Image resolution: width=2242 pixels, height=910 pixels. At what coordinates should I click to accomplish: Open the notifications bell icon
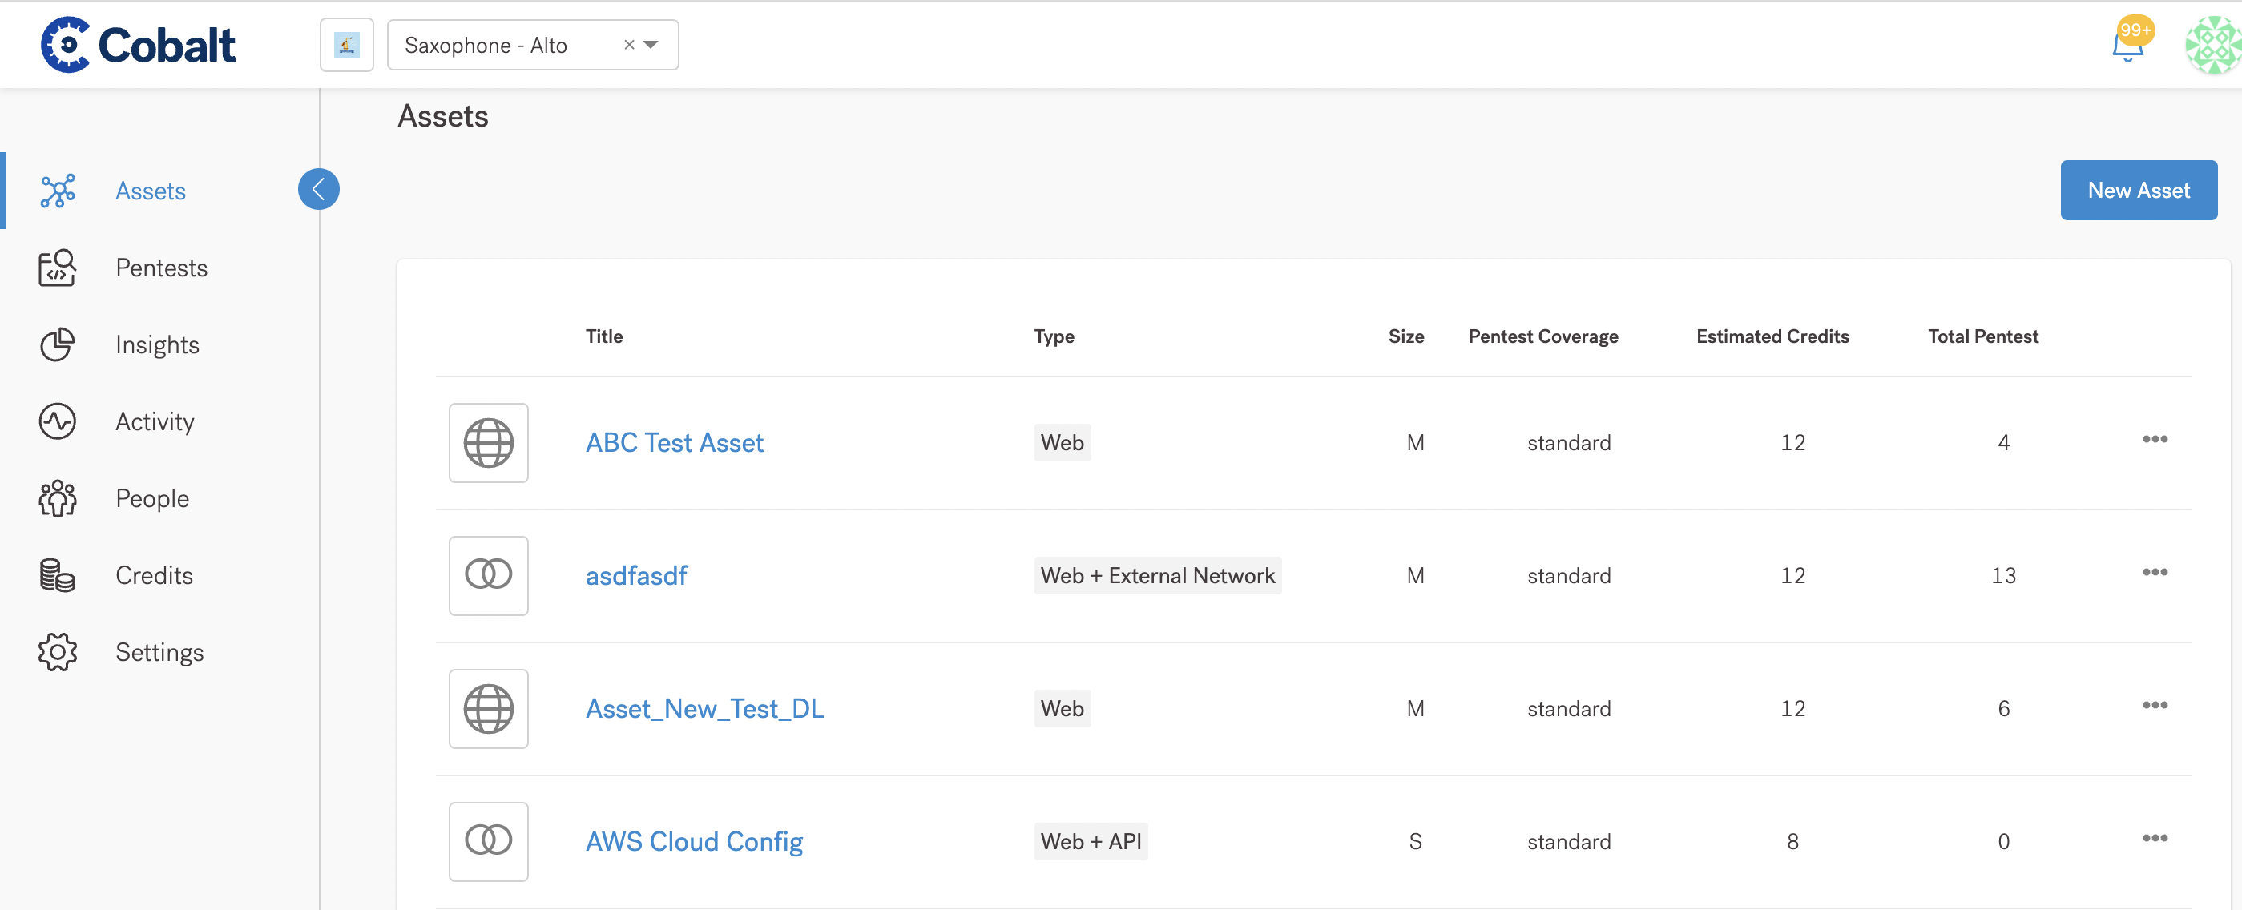(2127, 46)
